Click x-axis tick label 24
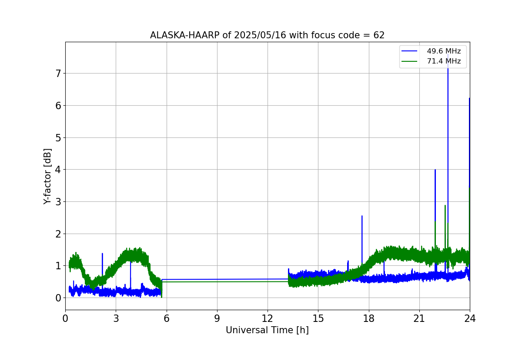 (x=470, y=318)
